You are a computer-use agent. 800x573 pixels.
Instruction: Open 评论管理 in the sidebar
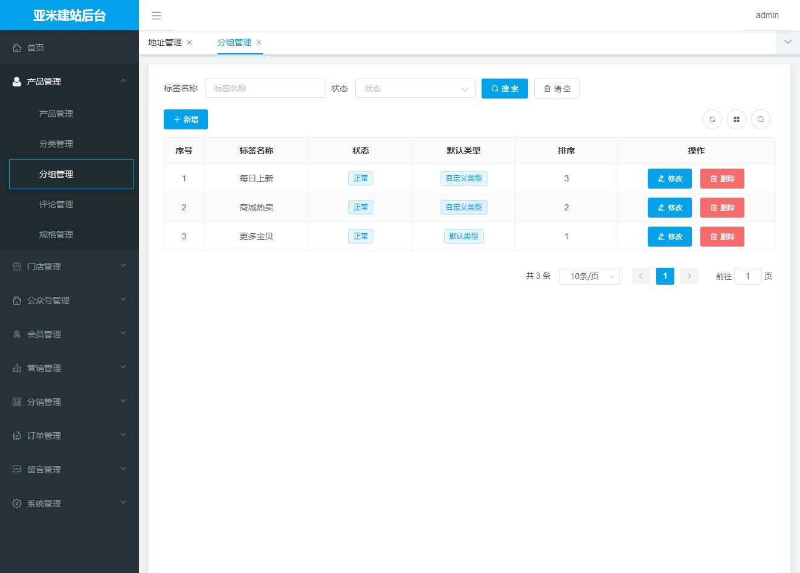(56, 204)
